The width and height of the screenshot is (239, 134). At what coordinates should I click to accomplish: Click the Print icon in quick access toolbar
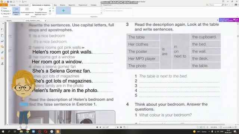(x=11, y=1)
